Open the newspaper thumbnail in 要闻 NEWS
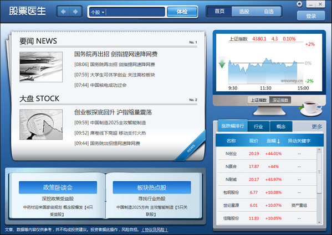 [x=41, y=67]
